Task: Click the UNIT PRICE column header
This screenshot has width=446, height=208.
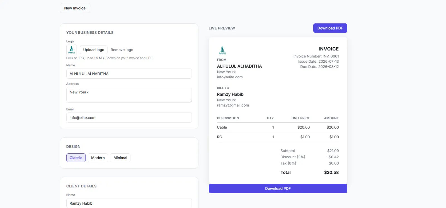Action: pyautogui.click(x=300, y=118)
